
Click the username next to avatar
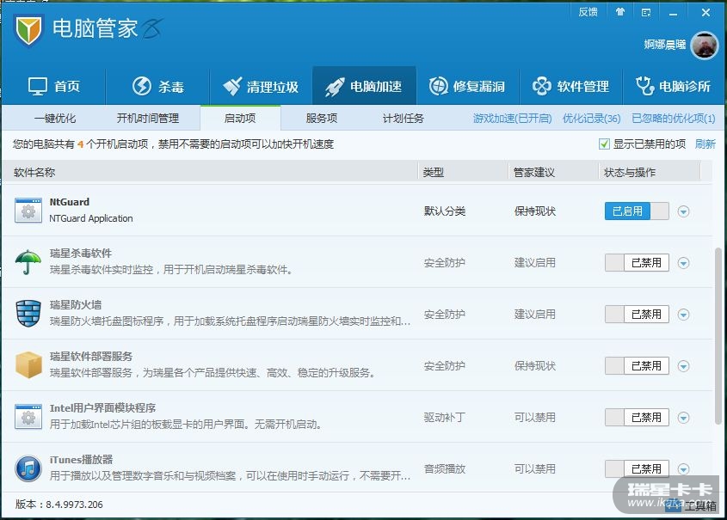pyautogui.click(x=664, y=45)
